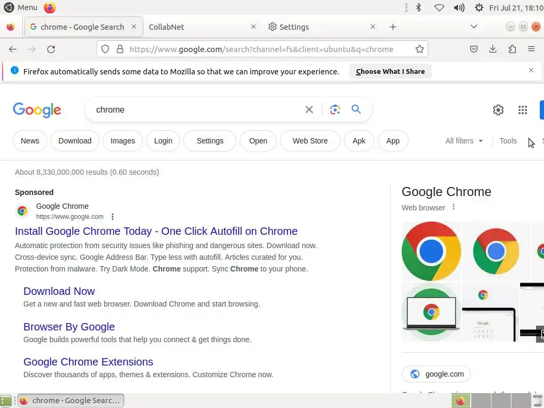The height and width of the screenshot is (408, 544).
Task: Open Install Google Chrome Today link
Action: (x=156, y=231)
